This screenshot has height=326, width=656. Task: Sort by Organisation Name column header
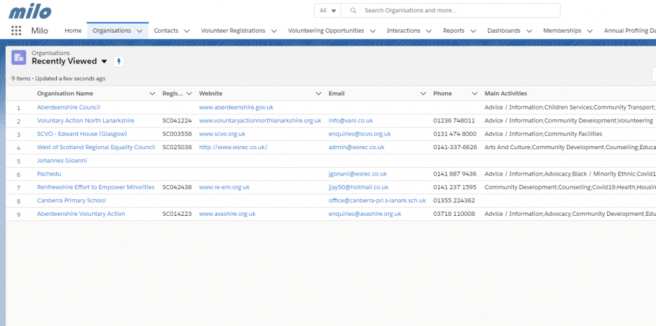tap(65, 94)
